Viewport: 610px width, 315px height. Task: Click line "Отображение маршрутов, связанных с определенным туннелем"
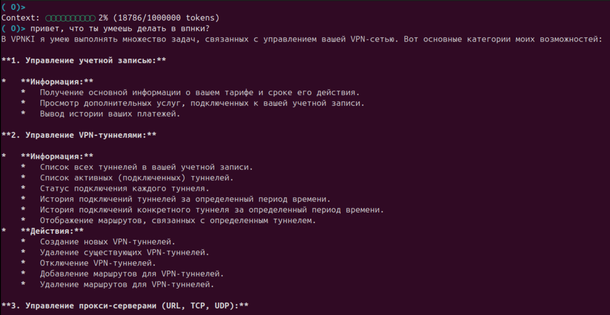coord(178,221)
